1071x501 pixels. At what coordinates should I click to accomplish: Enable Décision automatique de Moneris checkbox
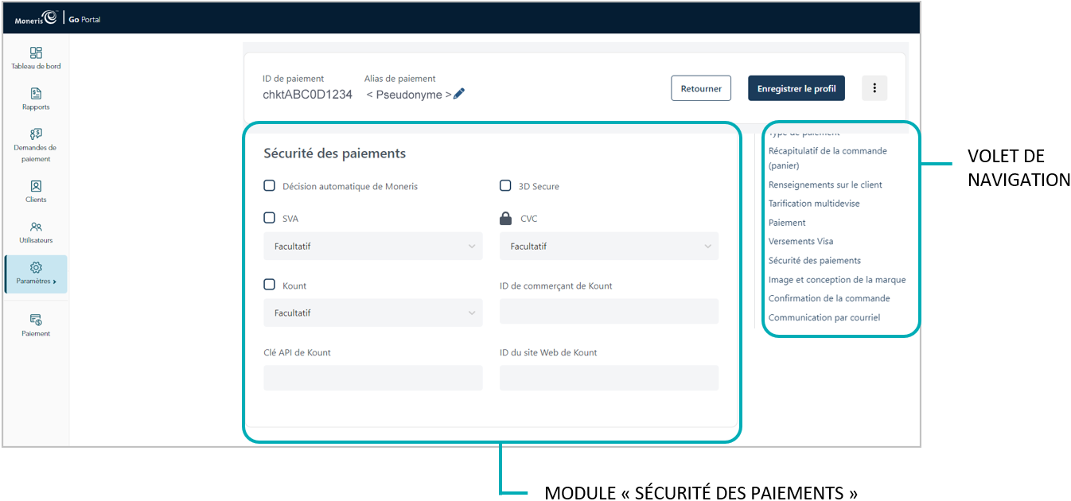tap(270, 186)
